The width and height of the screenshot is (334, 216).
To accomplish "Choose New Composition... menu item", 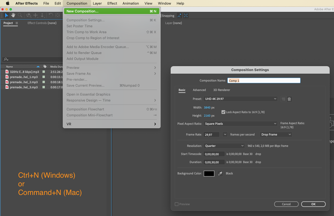I will coord(112,11).
